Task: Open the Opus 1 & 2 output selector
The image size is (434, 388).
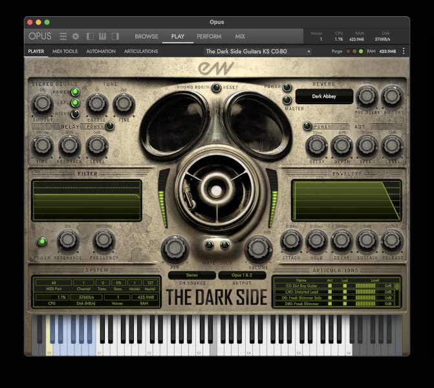Action: (242, 275)
